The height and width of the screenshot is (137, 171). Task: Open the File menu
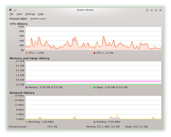pos(12,14)
